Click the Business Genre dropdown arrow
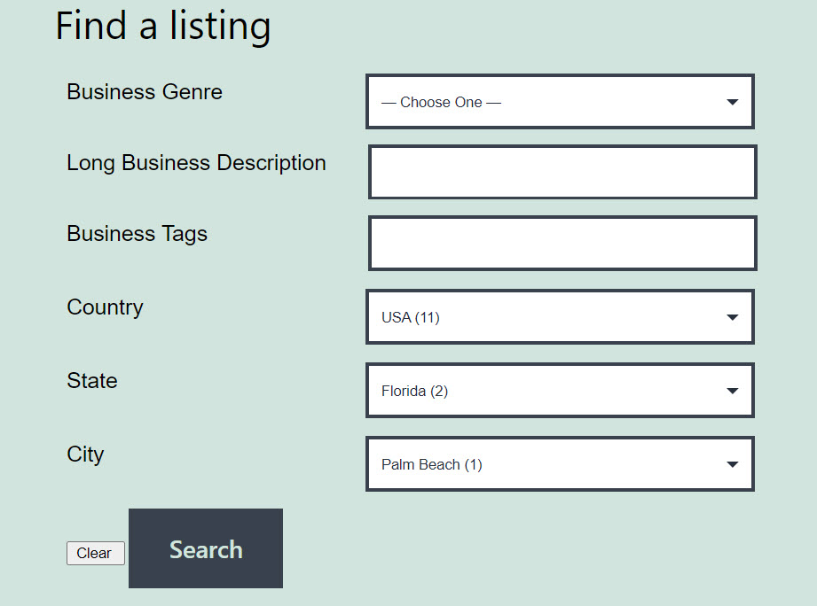 pos(732,102)
